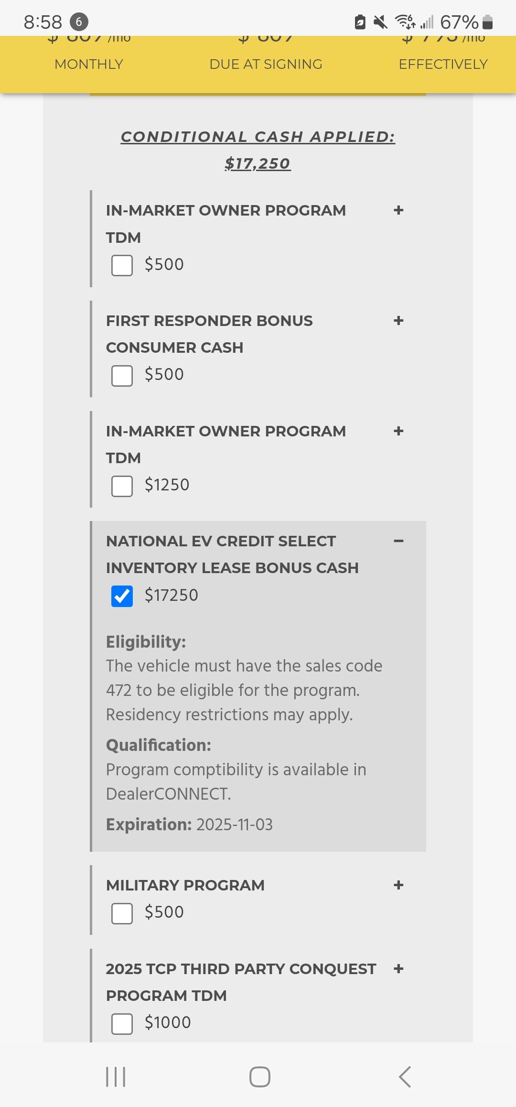This screenshot has width=516, height=1107.
Task: Expand 2025 TCP Third Party Conquest details
Action: (398, 969)
